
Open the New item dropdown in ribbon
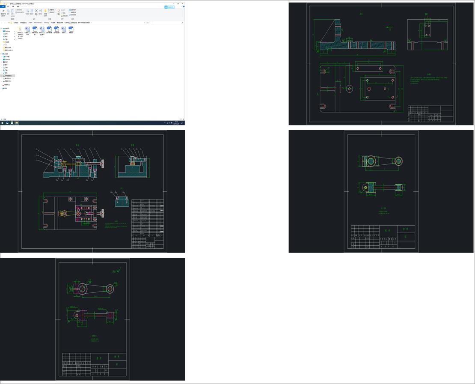[52, 10]
